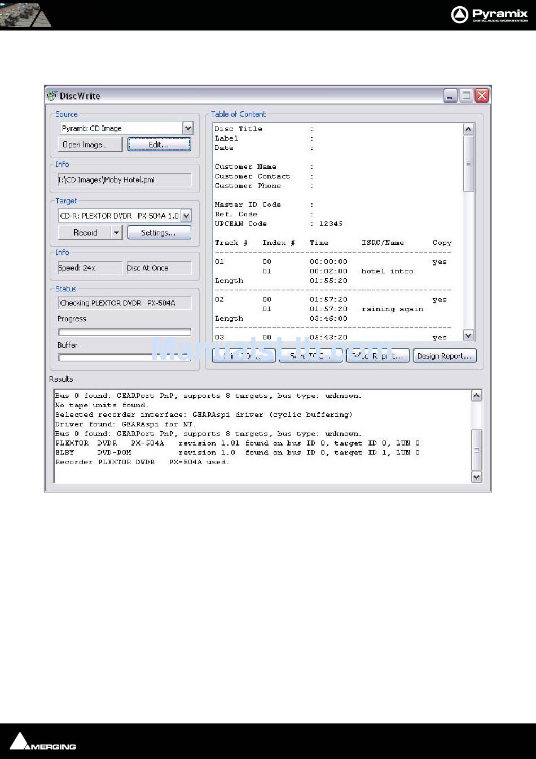Click the 'Driver found: GEARAspi for NT.' line
Screen dimensions: 536x759
tap(126, 424)
